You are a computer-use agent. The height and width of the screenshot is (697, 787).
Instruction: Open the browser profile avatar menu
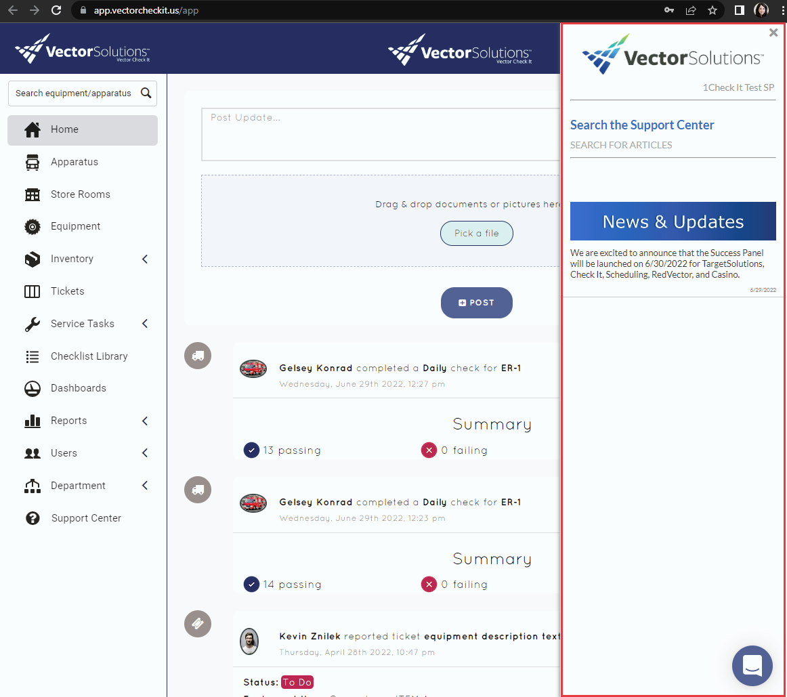pos(761,10)
